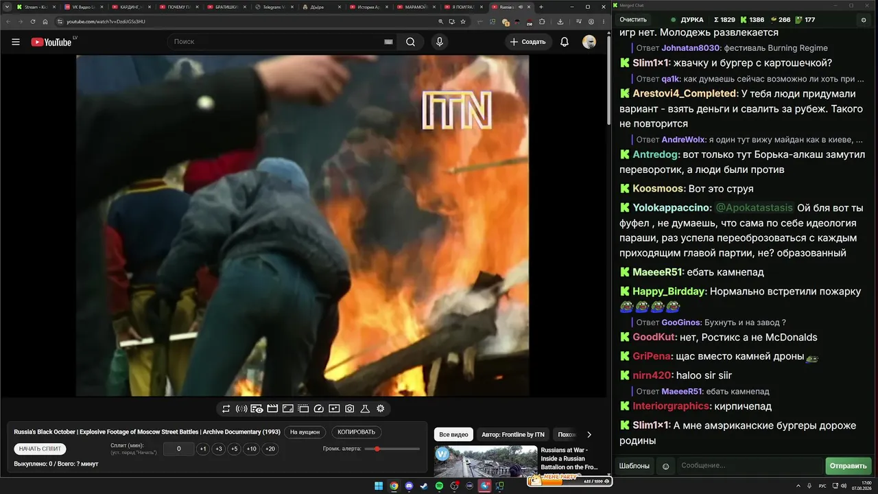Switch to the БРАТИШКИН tab
The image size is (878, 494).
tap(226, 7)
